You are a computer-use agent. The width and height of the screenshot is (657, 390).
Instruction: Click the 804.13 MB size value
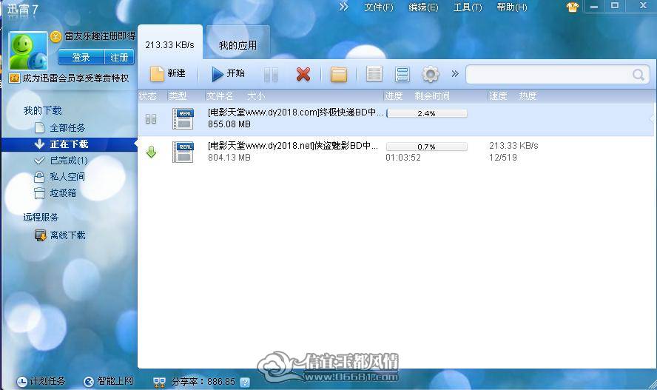[229, 158]
